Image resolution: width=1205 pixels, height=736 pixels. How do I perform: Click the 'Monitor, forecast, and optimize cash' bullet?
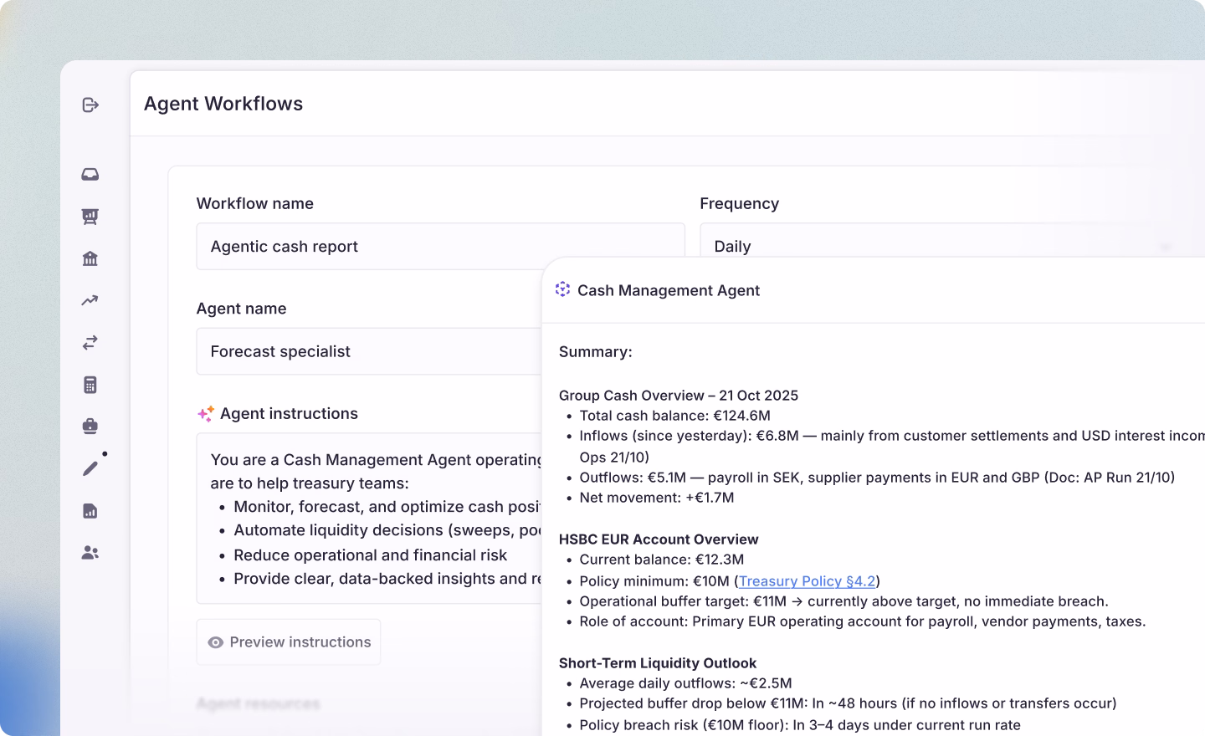387,507
